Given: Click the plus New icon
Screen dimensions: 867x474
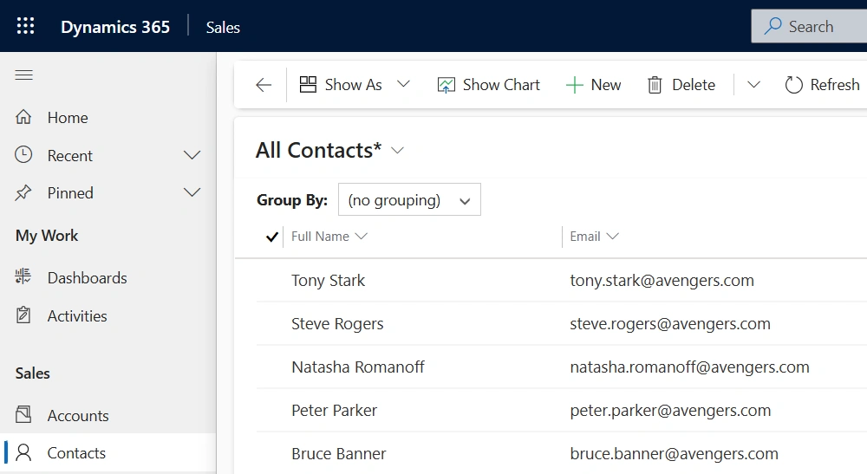Looking at the screenshot, I should (x=574, y=85).
